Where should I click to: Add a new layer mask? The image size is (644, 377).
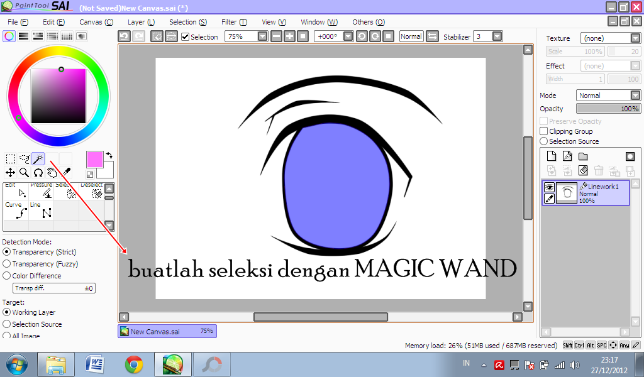point(630,156)
